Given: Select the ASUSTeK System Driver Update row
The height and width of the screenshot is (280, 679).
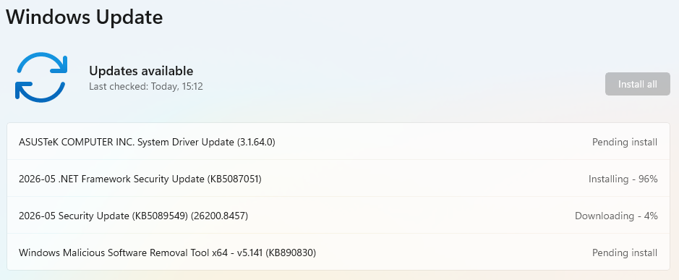Looking at the screenshot, I should (x=339, y=142).
